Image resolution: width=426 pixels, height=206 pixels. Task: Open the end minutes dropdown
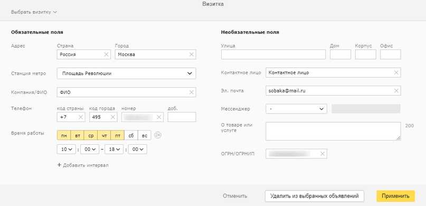pyautogui.click(x=137, y=149)
